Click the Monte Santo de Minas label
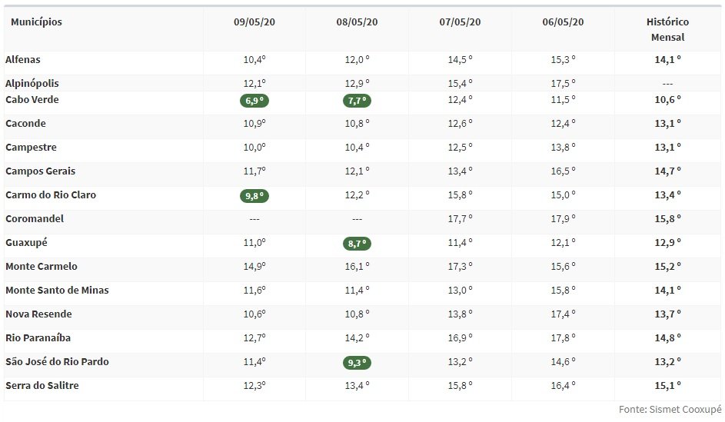The image size is (725, 422). [x=58, y=291]
